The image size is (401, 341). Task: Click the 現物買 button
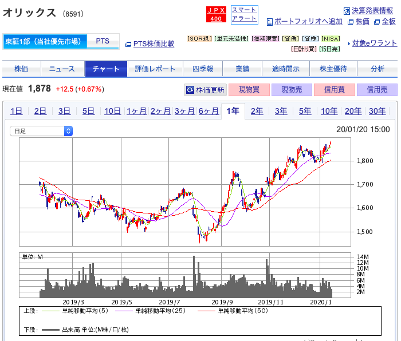pyautogui.click(x=249, y=90)
